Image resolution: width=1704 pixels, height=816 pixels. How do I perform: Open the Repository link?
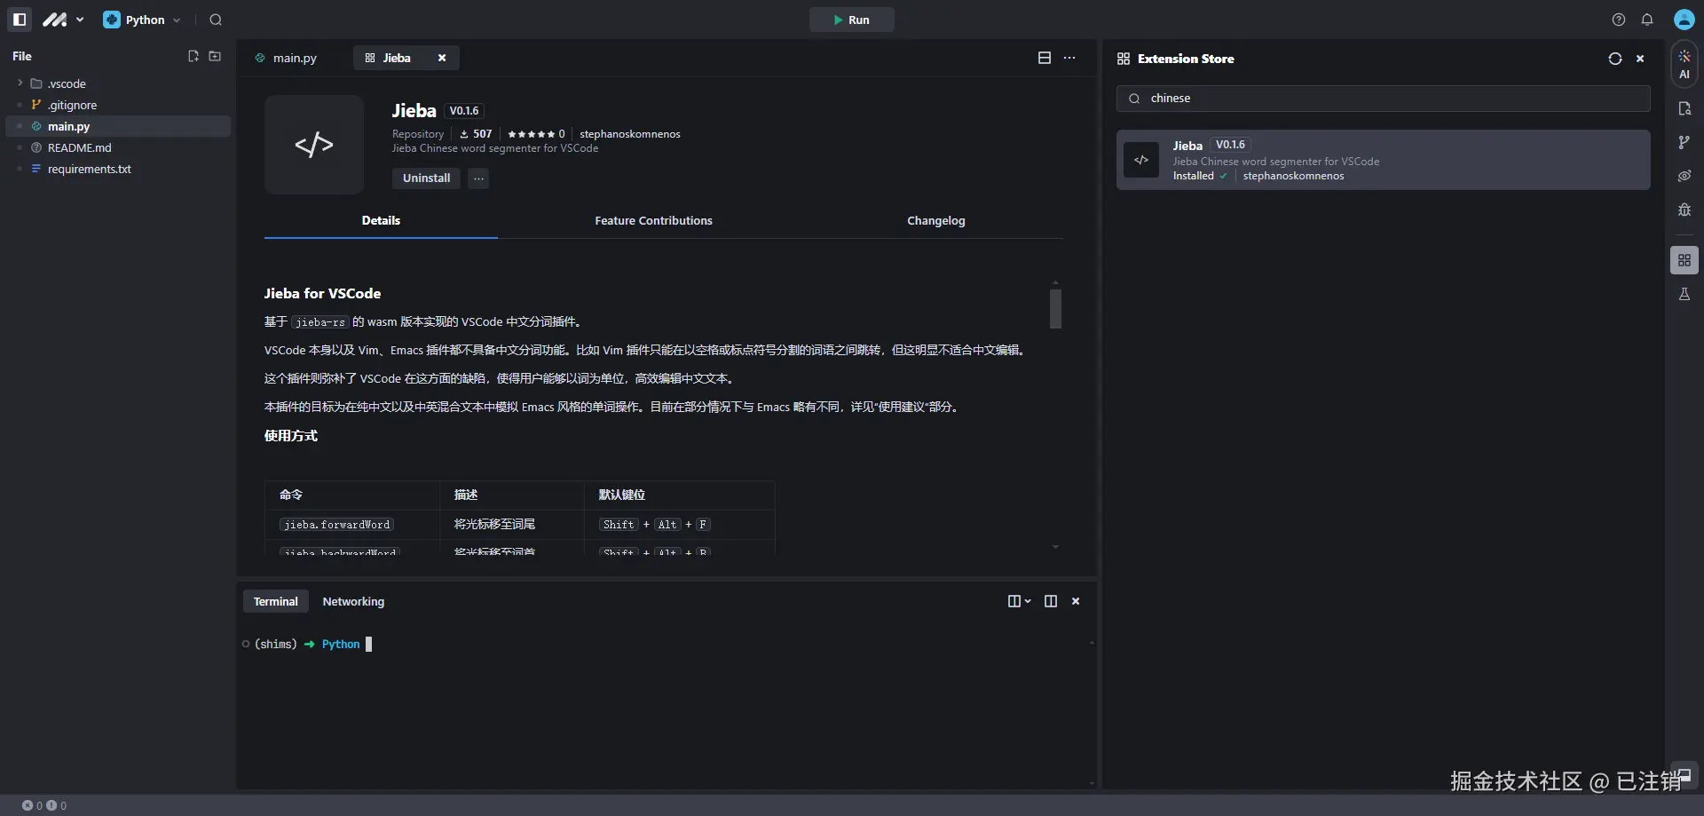[418, 134]
